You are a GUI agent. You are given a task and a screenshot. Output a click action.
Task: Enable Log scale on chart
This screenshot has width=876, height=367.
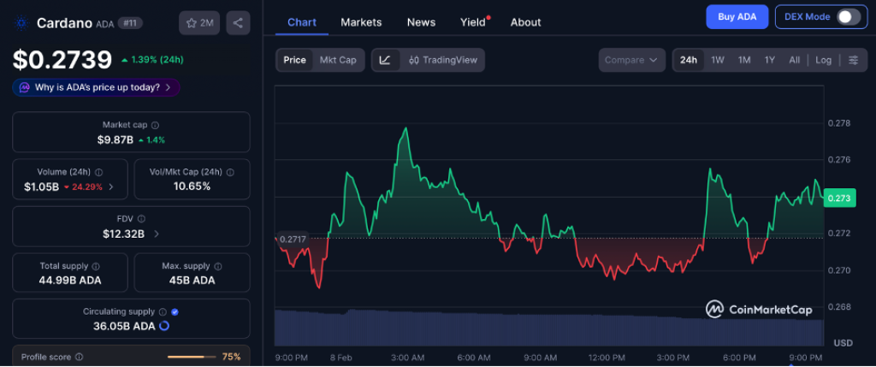pyautogui.click(x=823, y=60)
